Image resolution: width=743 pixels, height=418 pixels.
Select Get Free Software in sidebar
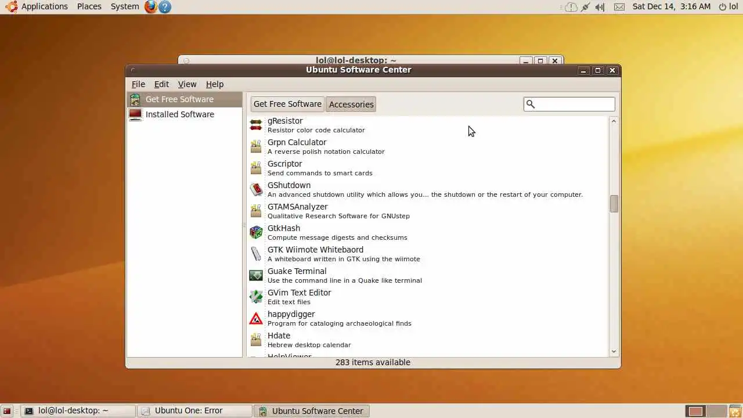tap(185, 99)
